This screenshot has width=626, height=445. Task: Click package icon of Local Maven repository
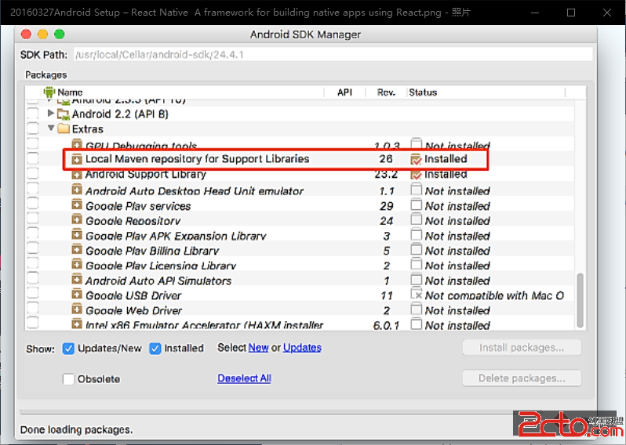point(77,159)
